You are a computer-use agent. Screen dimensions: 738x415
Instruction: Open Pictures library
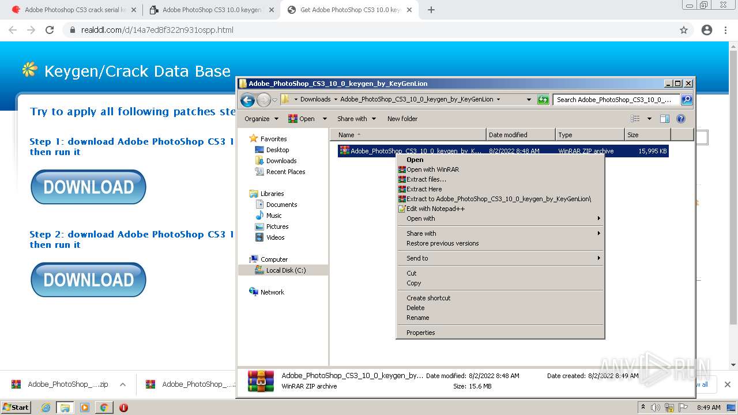[277, 227]
